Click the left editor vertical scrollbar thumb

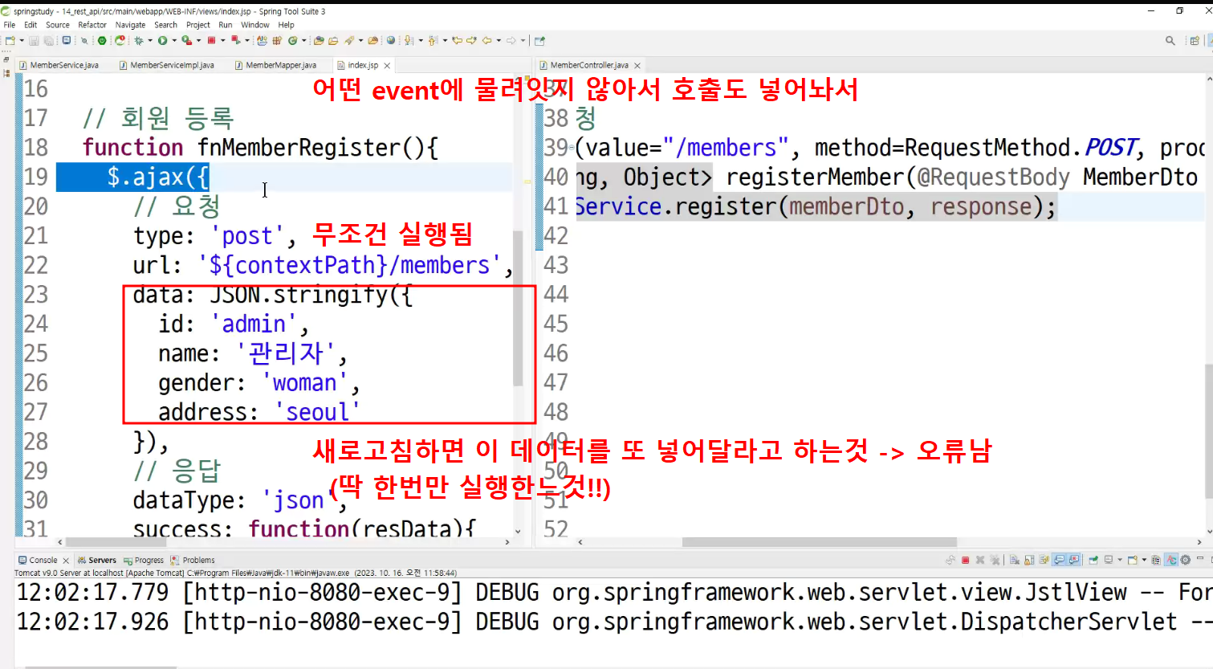pyautogui.click(x=518, y=308)
